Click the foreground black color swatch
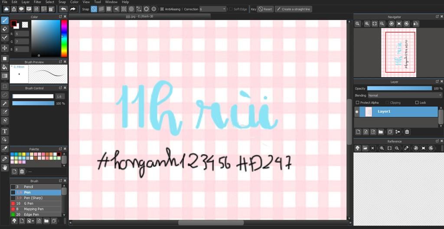Viewport: 444px width, 229px height. (x=13, y=23)
